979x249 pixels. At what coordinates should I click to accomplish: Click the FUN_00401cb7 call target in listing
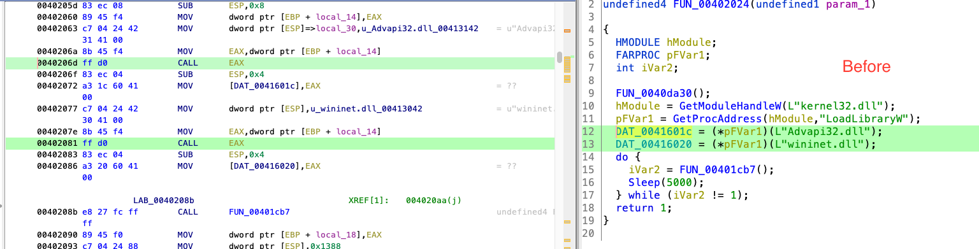(x=259, y=211)
